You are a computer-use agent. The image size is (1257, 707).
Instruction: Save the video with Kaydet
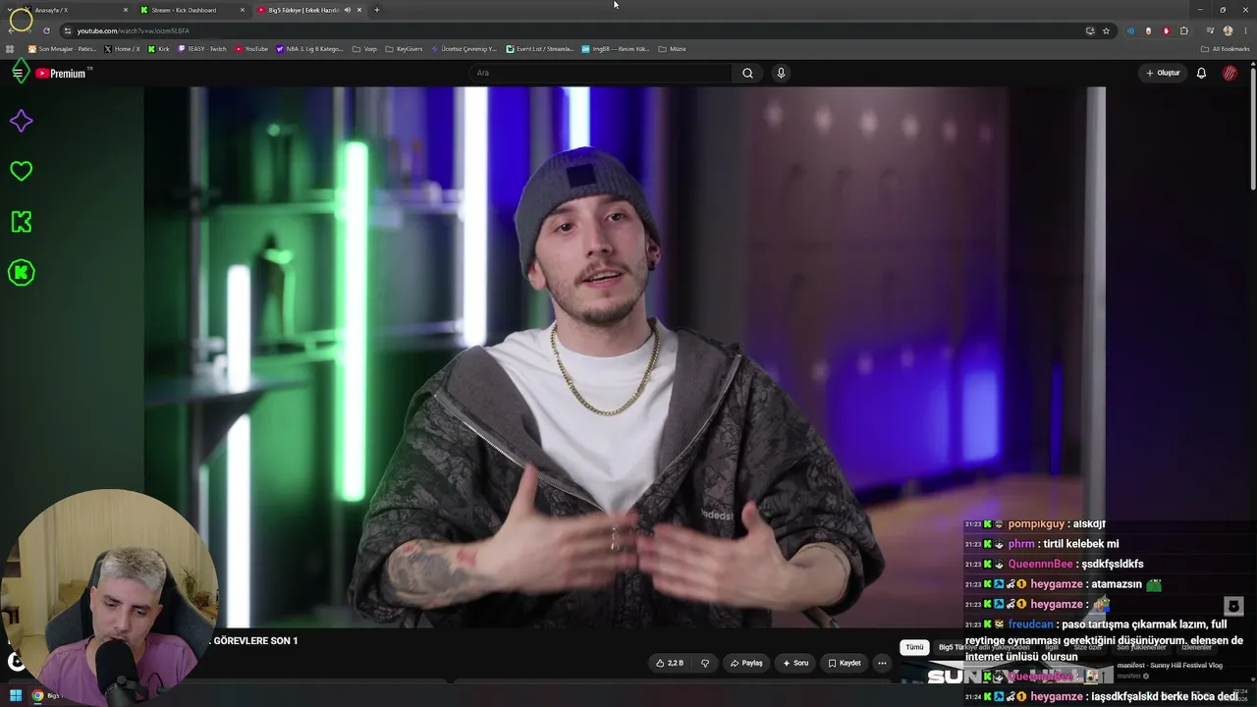tap(844, 663)
